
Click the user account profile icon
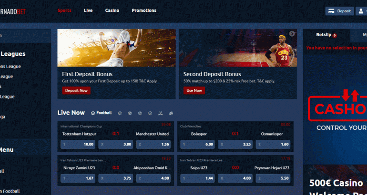tap(361, 11)
